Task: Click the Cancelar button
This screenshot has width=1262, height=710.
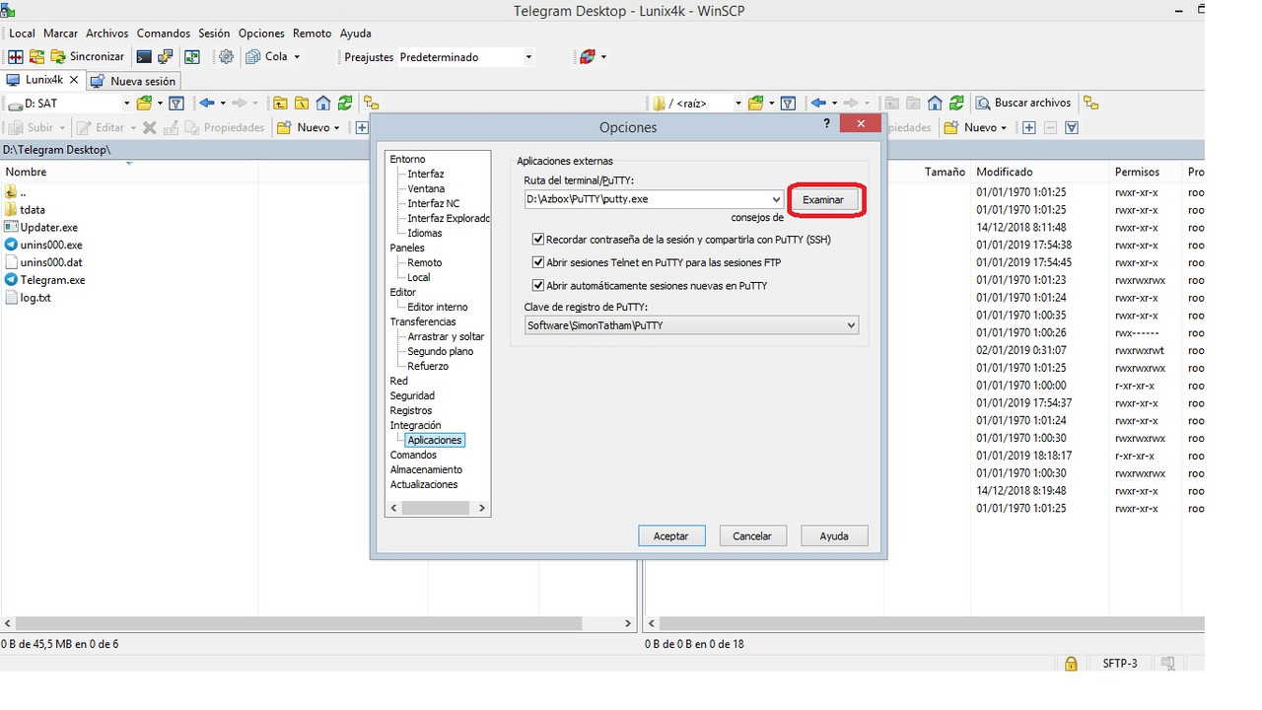Action: click(x=752, y=535)
